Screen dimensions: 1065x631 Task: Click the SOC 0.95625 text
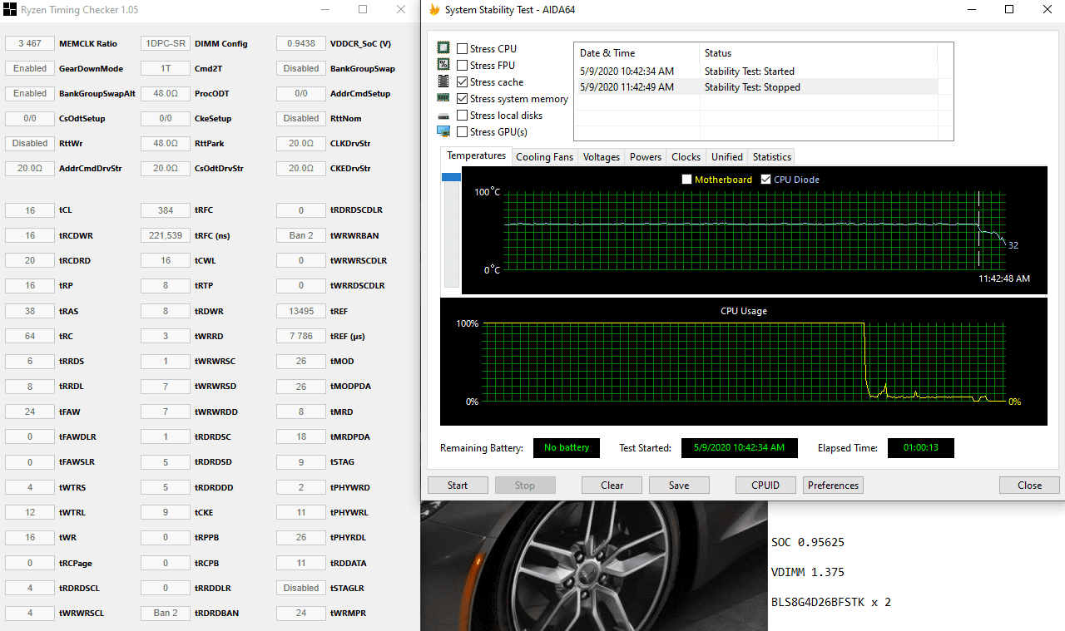tap(808, 542)
